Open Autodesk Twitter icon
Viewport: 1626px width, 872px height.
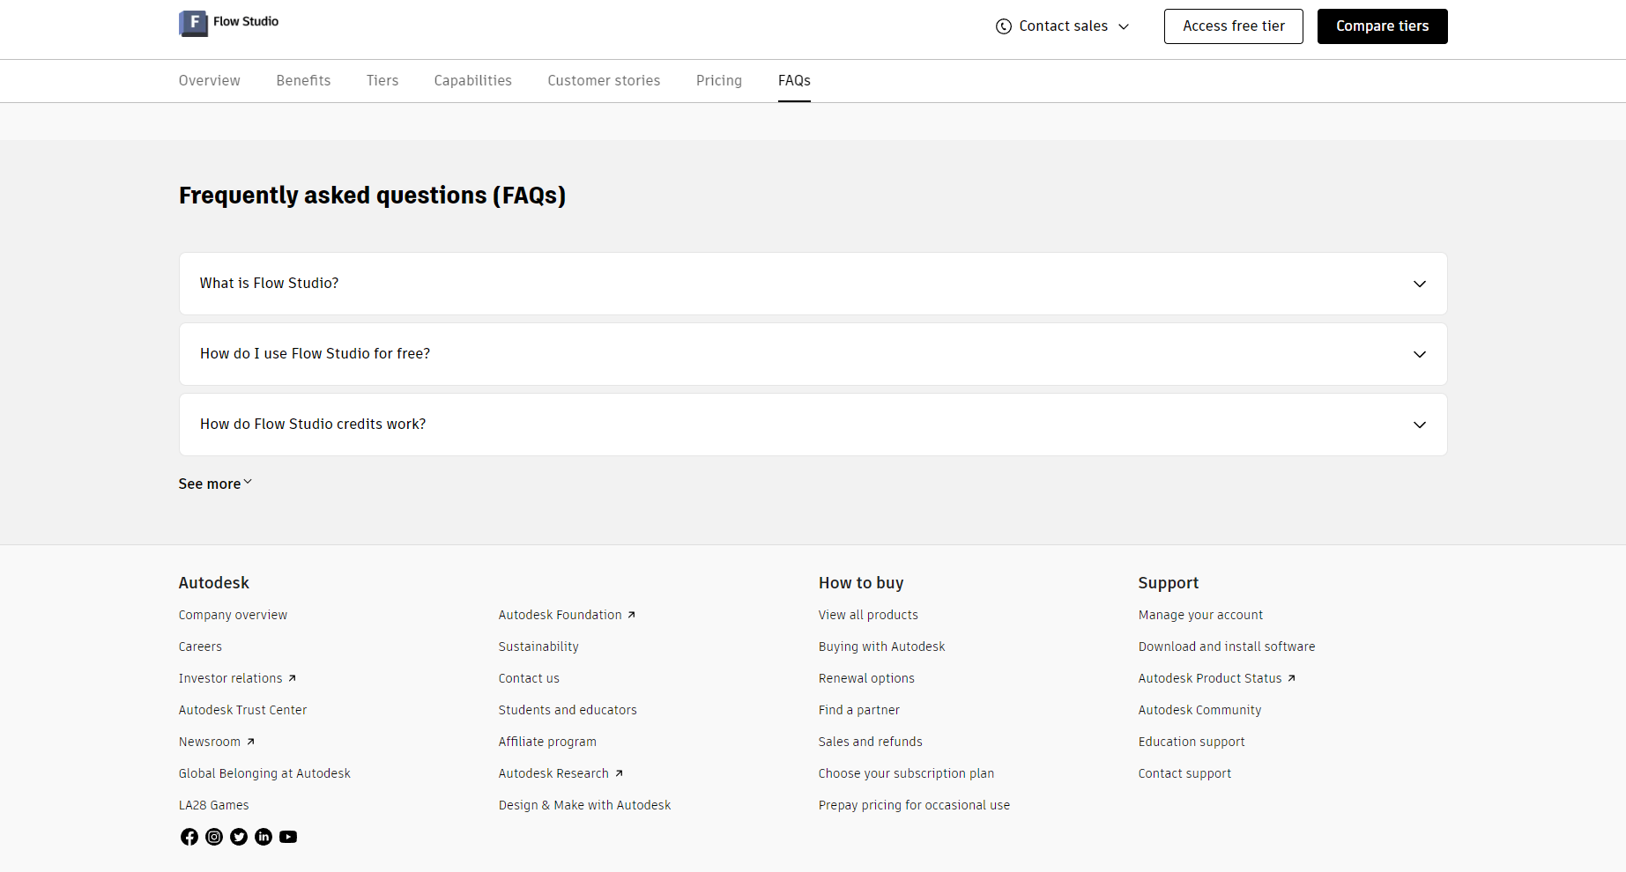pyautogui.click(x=239, y=837)
